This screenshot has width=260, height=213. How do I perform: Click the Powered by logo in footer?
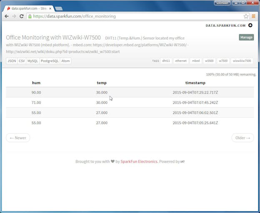[182, 162]
